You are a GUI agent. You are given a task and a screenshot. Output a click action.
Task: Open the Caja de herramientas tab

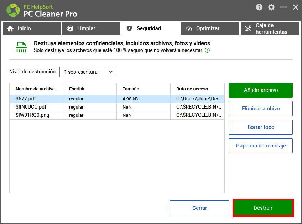[270, 28]
